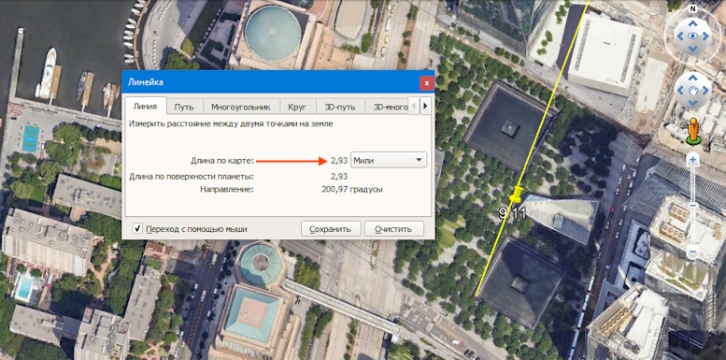Click the look-down arrow on the eye joystick
Viewport: 726px width, 360px height.
692,49
